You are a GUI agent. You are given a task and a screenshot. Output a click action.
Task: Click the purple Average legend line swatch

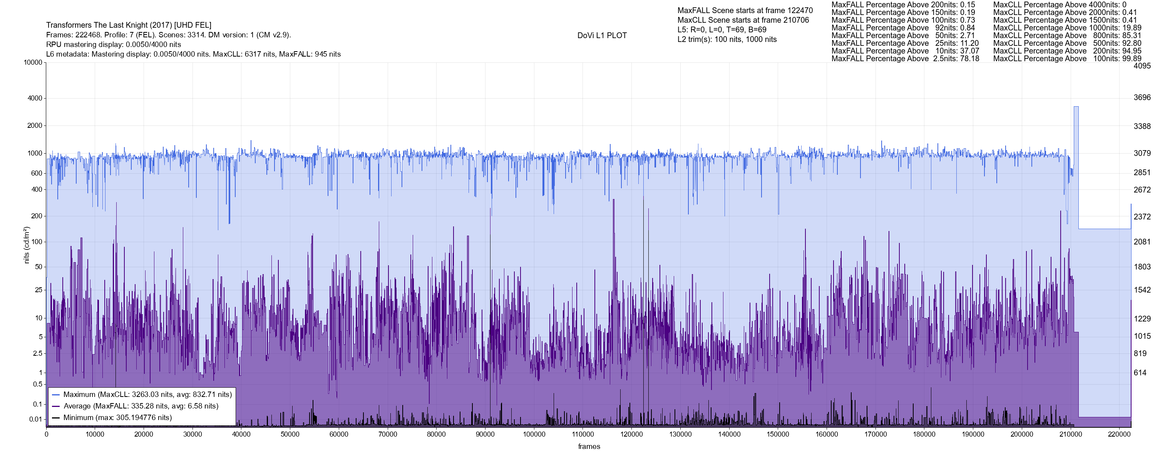click(55, 407)
